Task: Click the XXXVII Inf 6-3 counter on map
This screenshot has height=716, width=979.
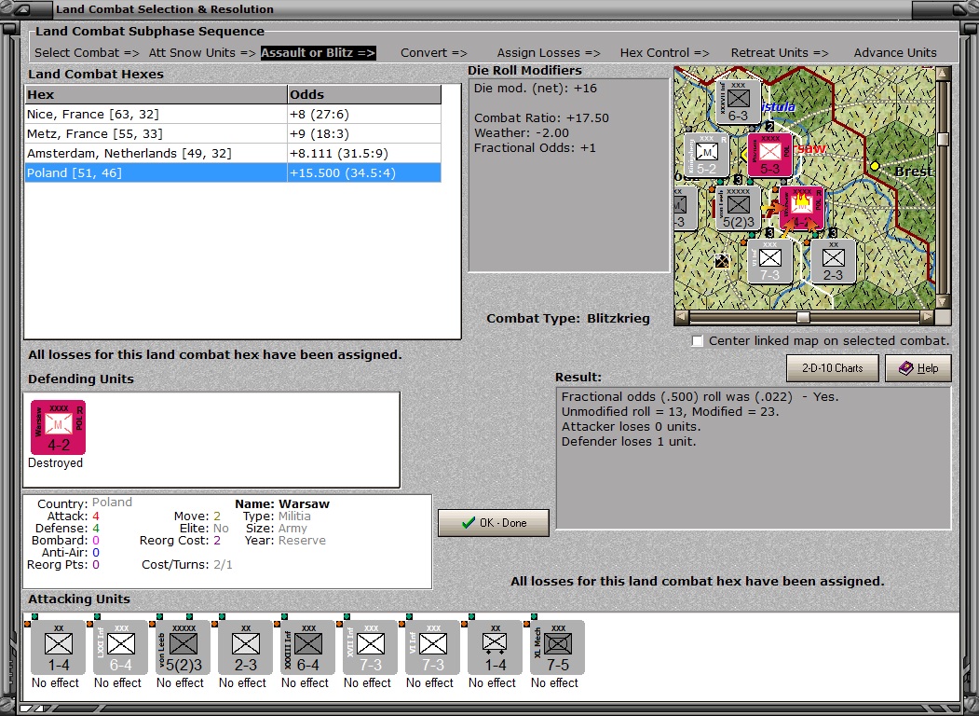Action: (738, 102)
